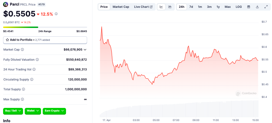Viewport: 272px width, 123px height.
Task: Open the Earn Crypto dropdown
Action: (x=54, y=111)
